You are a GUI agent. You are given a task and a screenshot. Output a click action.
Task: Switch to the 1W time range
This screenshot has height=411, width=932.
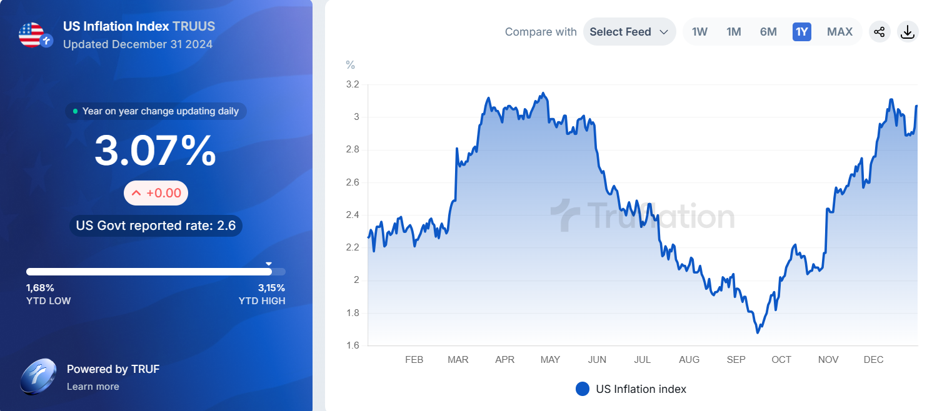tap(699, 32)
